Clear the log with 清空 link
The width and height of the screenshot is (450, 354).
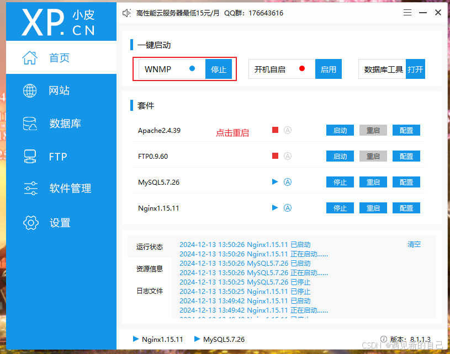[x=414, y=243]
